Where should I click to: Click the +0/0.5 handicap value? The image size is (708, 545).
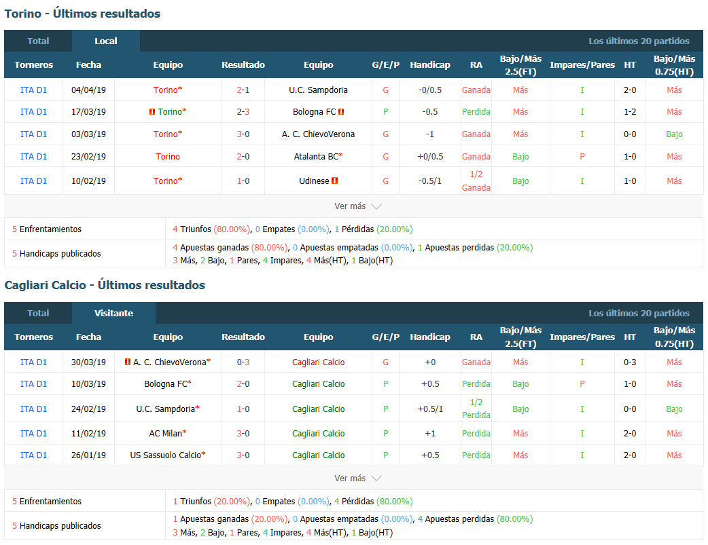coord(430,157)
